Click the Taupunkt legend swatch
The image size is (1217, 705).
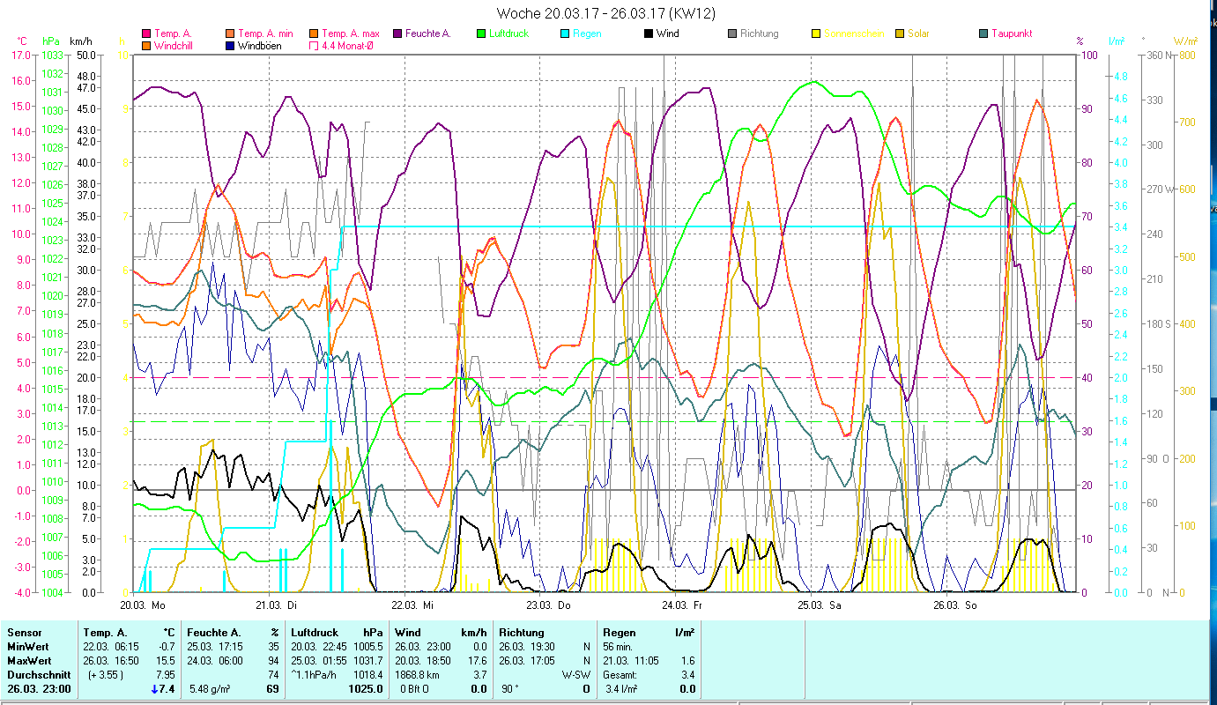(x=983, y=34)
